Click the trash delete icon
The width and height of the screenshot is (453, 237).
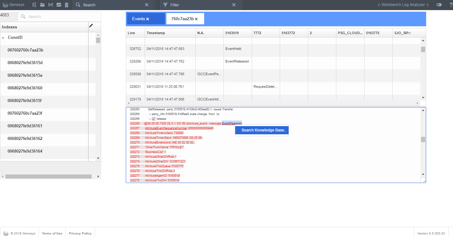click(66, 5)
